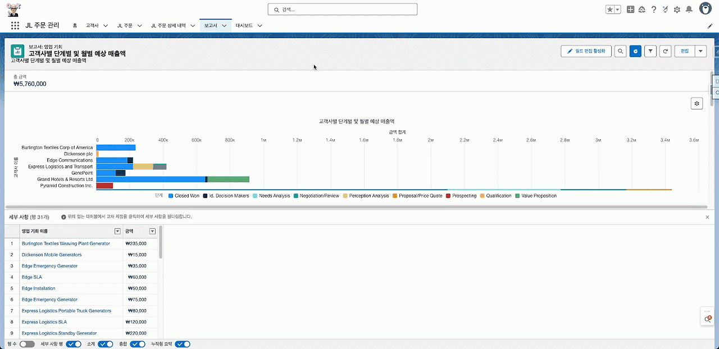Click the favorites star icon
This screenshot has width=719, height=349.
(x=610, y=10)
